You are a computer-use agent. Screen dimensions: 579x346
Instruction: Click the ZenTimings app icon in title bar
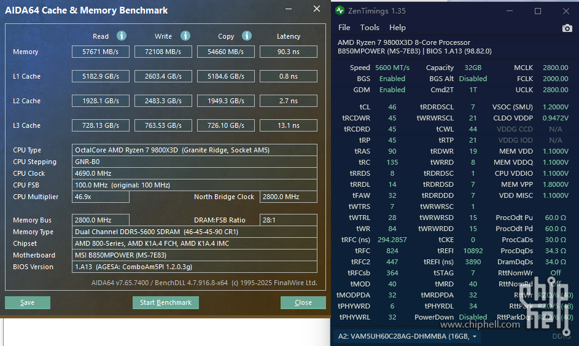[340, 11]
